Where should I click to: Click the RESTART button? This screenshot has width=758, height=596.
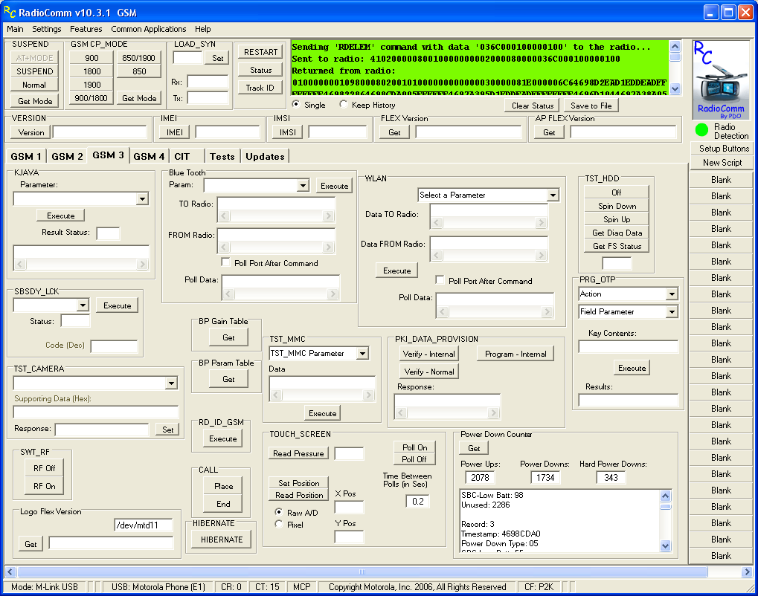click(260, 52)
